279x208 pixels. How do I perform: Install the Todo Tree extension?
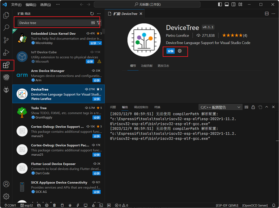(x=97, y=117)
